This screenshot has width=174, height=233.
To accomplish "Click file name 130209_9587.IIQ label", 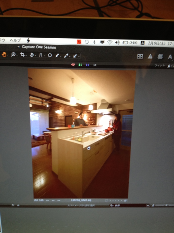I will (x=81, y=200).
